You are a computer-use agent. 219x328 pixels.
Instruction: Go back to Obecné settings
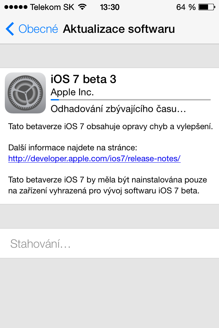38,29
